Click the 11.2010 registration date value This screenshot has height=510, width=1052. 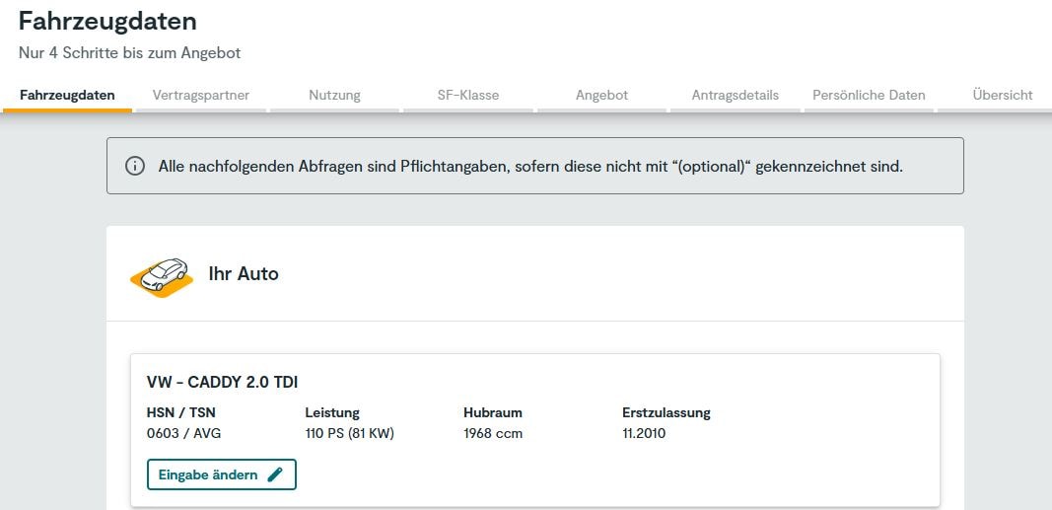tap(644, 433)
